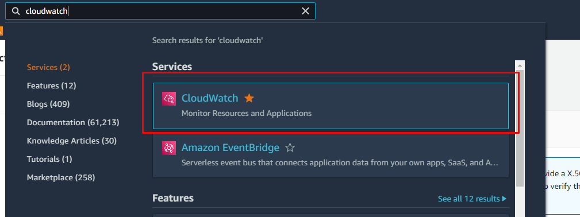Select the Services (2) filter

48,67
